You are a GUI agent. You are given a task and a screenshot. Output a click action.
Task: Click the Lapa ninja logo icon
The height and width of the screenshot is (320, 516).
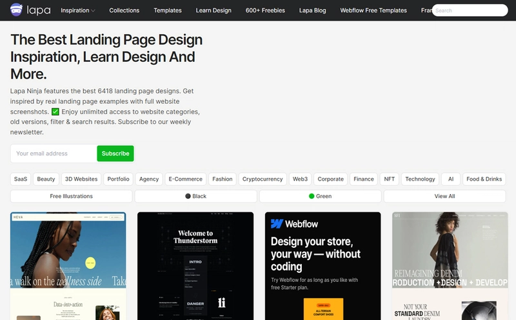(16, 10)
